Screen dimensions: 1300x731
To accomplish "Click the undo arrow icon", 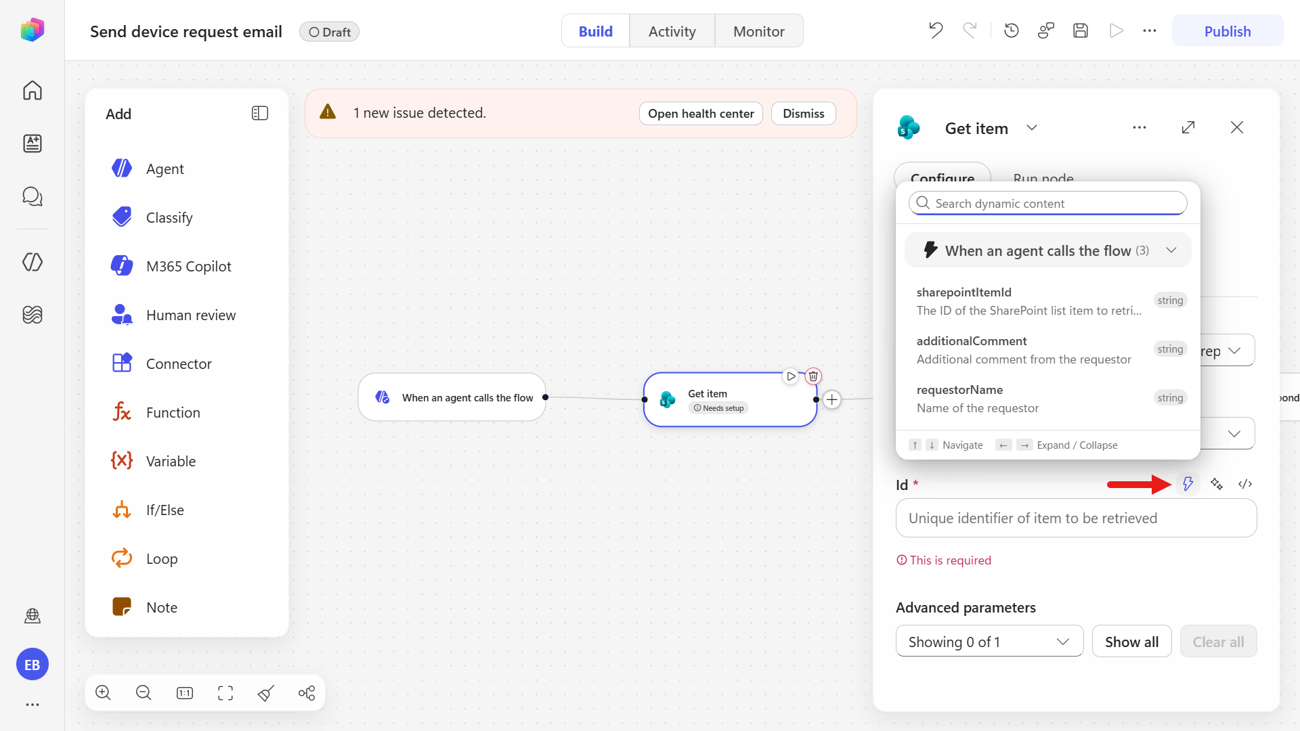I will [936, 30].
